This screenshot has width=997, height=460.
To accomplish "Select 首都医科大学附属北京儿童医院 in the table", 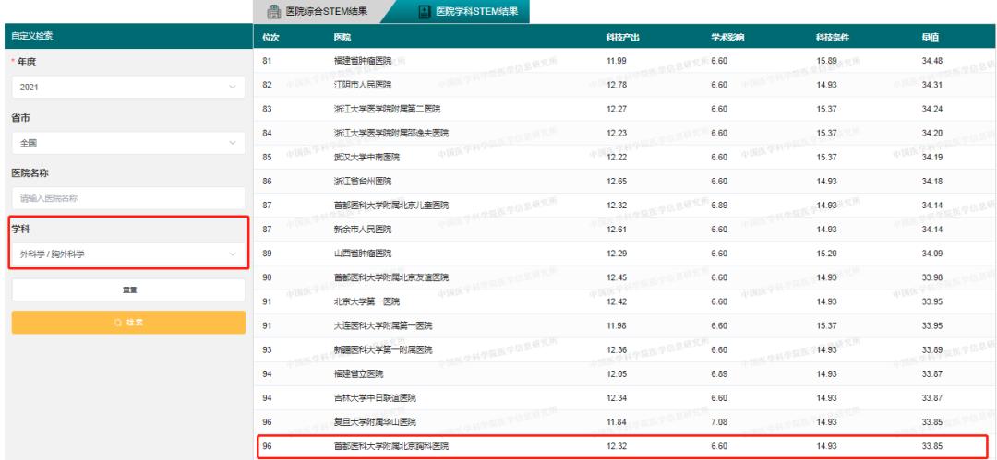I will (x=391, y=206).
